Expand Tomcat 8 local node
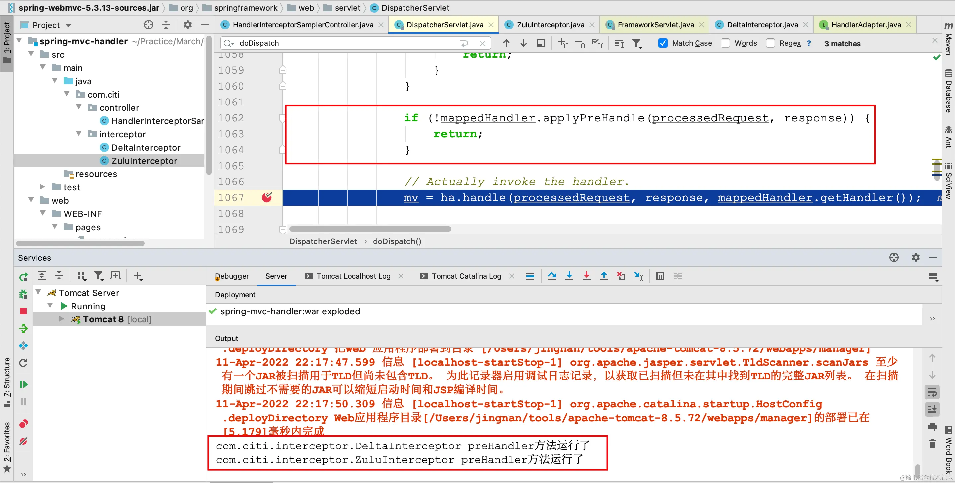The width and height of the screenshot is (955, 483). (61, 319)
